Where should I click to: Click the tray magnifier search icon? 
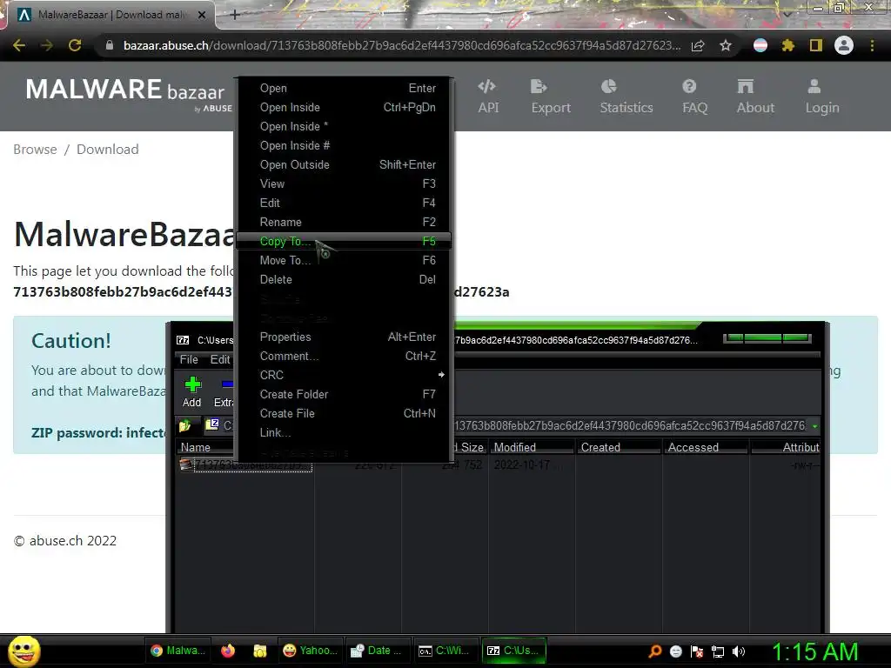[x=654, y=651]
